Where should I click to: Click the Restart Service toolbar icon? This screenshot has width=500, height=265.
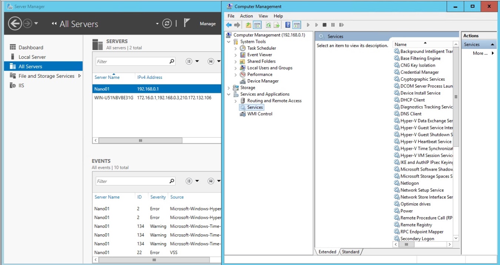click(341, 25)
